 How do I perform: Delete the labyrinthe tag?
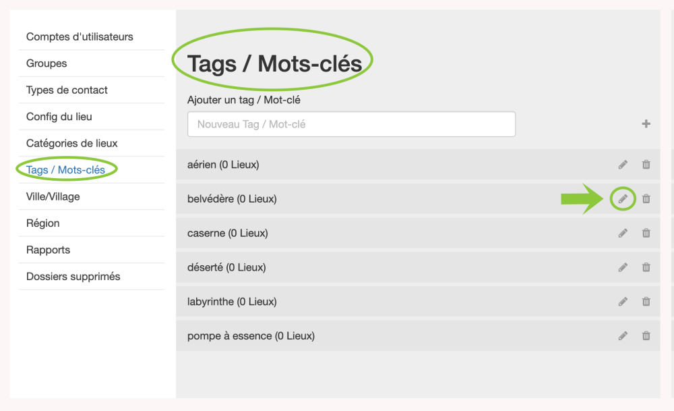[x=646, y=302]
